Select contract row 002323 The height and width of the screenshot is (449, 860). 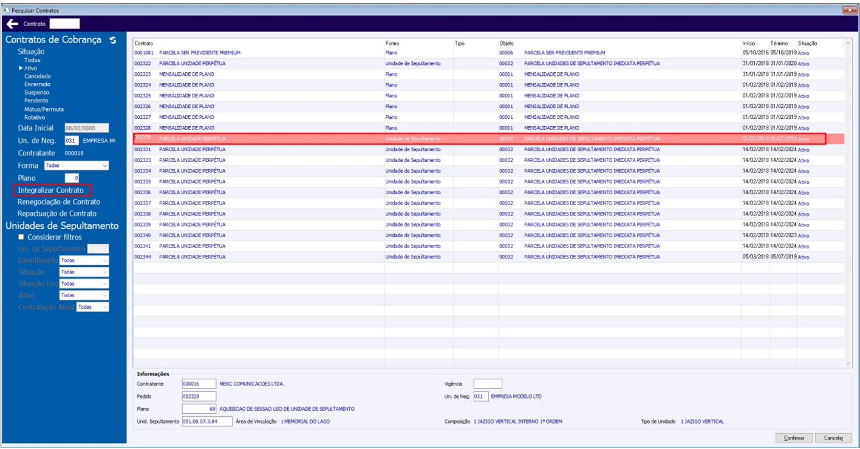(488, 74)
